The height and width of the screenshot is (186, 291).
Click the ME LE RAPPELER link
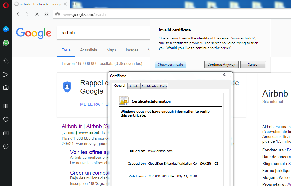click(94, 104)
